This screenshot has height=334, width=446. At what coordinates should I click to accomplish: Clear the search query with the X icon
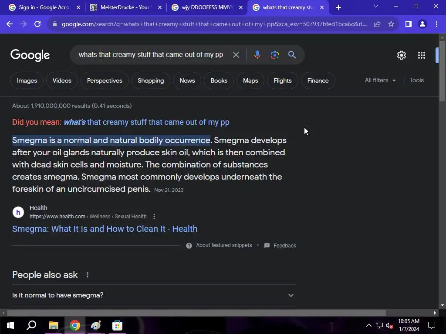tap(236, 55)
